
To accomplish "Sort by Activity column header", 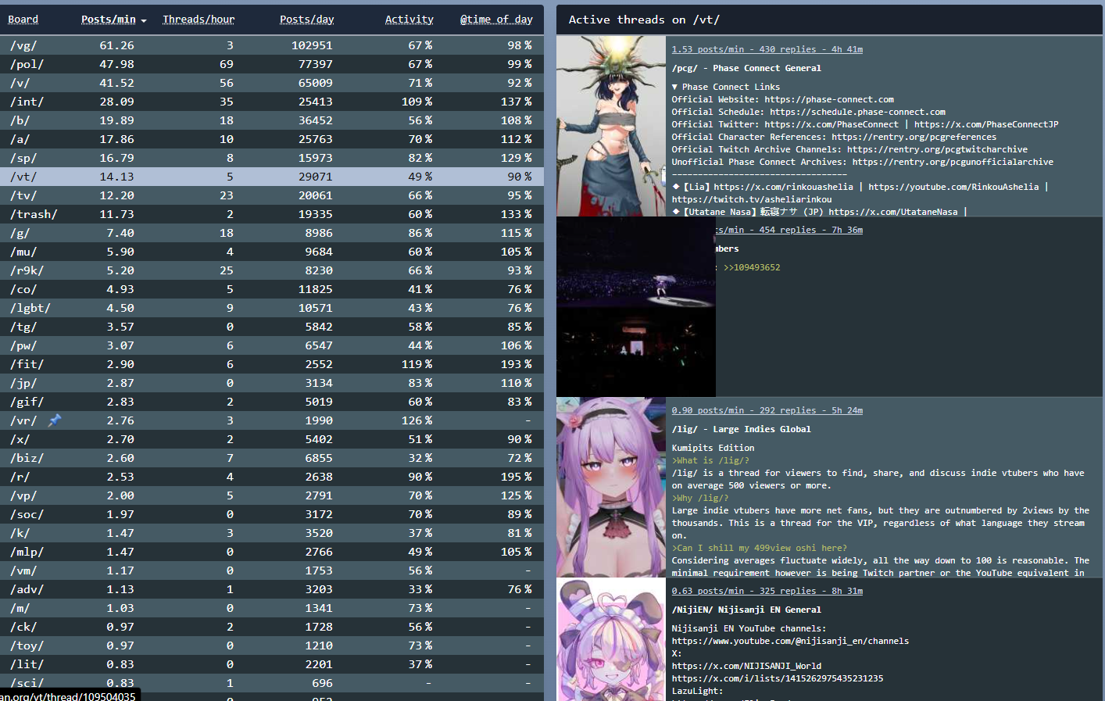I will click(409, 20).
